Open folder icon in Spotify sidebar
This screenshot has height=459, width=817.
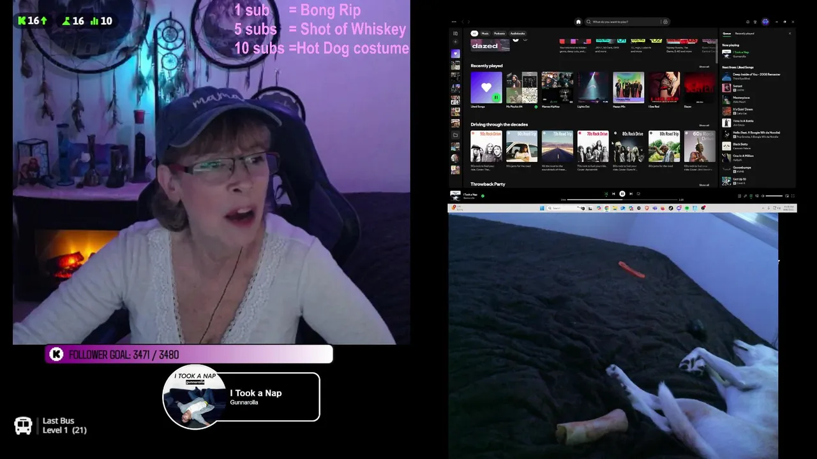tap(455, 135)
